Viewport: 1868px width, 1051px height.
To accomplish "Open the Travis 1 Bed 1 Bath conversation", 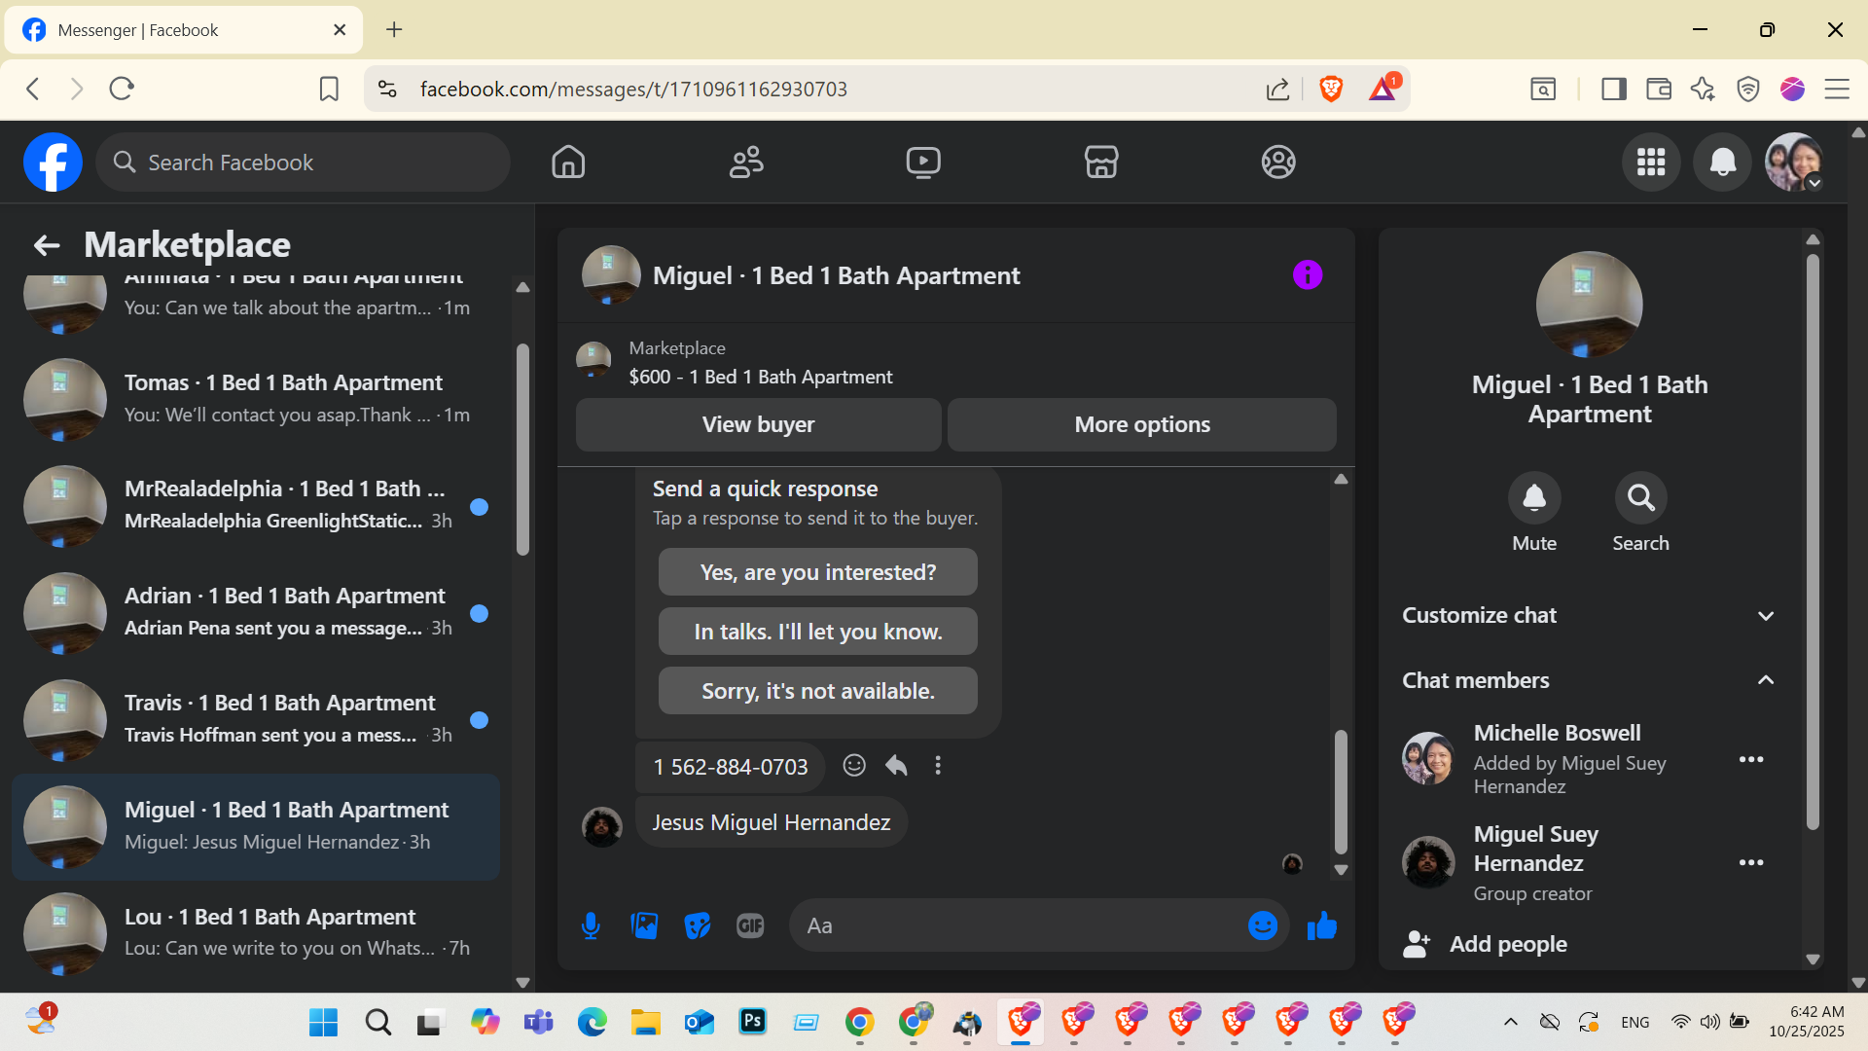I will pyautogui.click(x=256, y=720).
